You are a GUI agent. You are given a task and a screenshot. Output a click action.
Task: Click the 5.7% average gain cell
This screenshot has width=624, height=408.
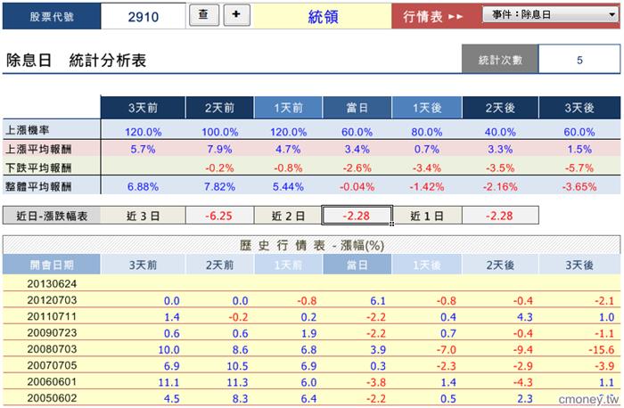[x=143, y=149]
